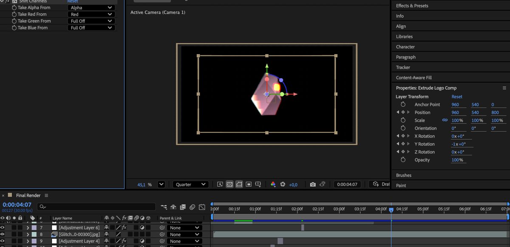Go to next X Rotation keyframe
Screen dimensions: 510x247
(408, 136)
